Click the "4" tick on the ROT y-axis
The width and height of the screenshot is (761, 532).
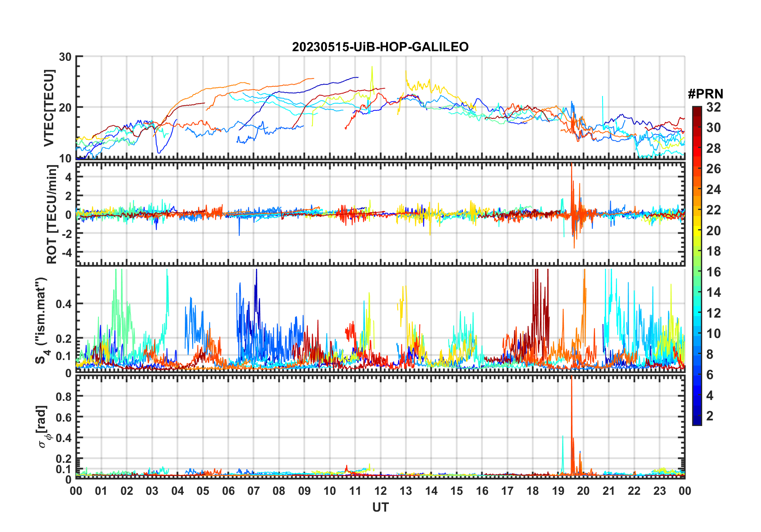[69, 177]
